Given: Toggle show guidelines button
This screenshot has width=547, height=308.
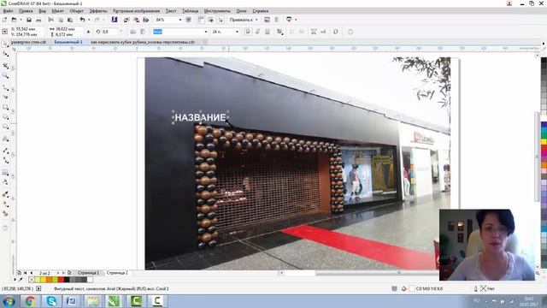Looking at the screenshot, I should pos(221,20).
